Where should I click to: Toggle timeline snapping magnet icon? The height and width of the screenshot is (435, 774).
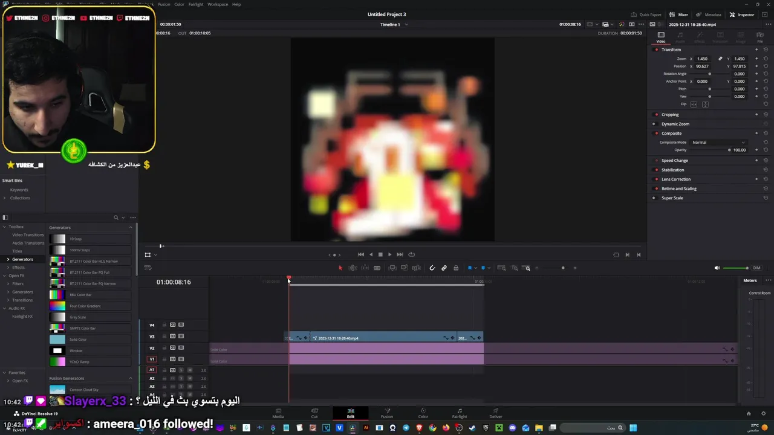pos(432,268)
